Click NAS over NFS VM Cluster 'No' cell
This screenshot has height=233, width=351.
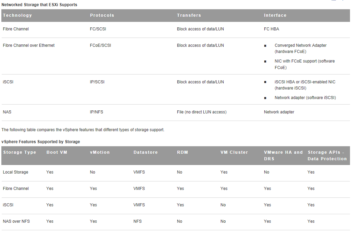click(223, 221)
